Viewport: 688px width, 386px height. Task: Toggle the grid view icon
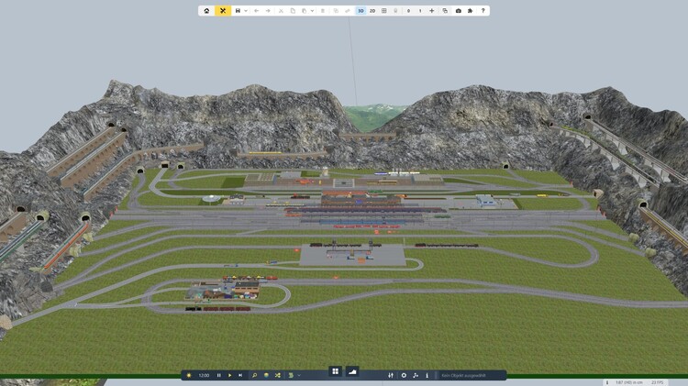384,10
